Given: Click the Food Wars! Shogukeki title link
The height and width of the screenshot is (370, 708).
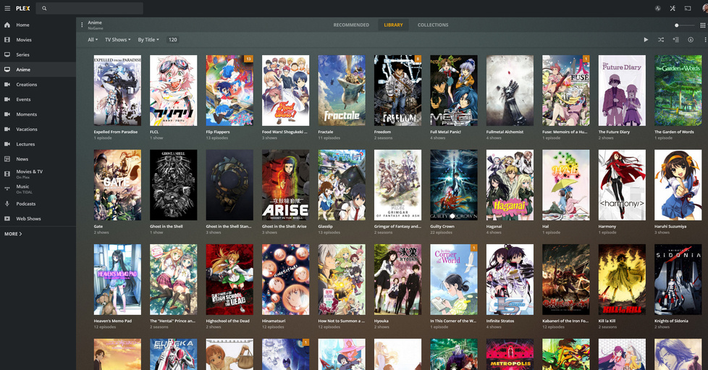Looking at the screenshot, I should [x=285, y=132].
